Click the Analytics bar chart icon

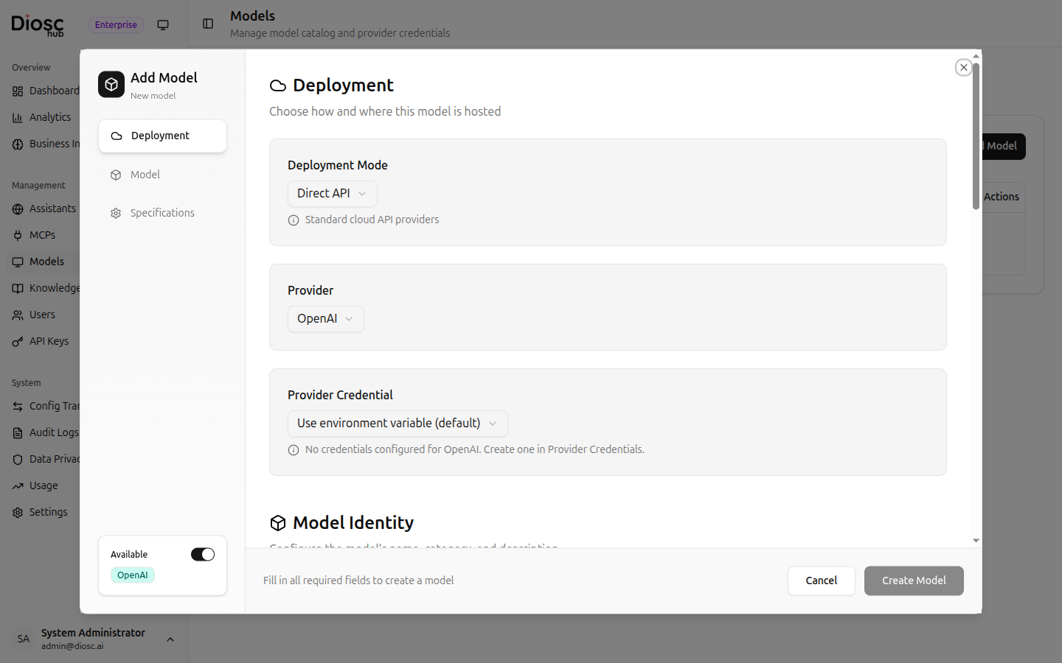coord(18,118)
